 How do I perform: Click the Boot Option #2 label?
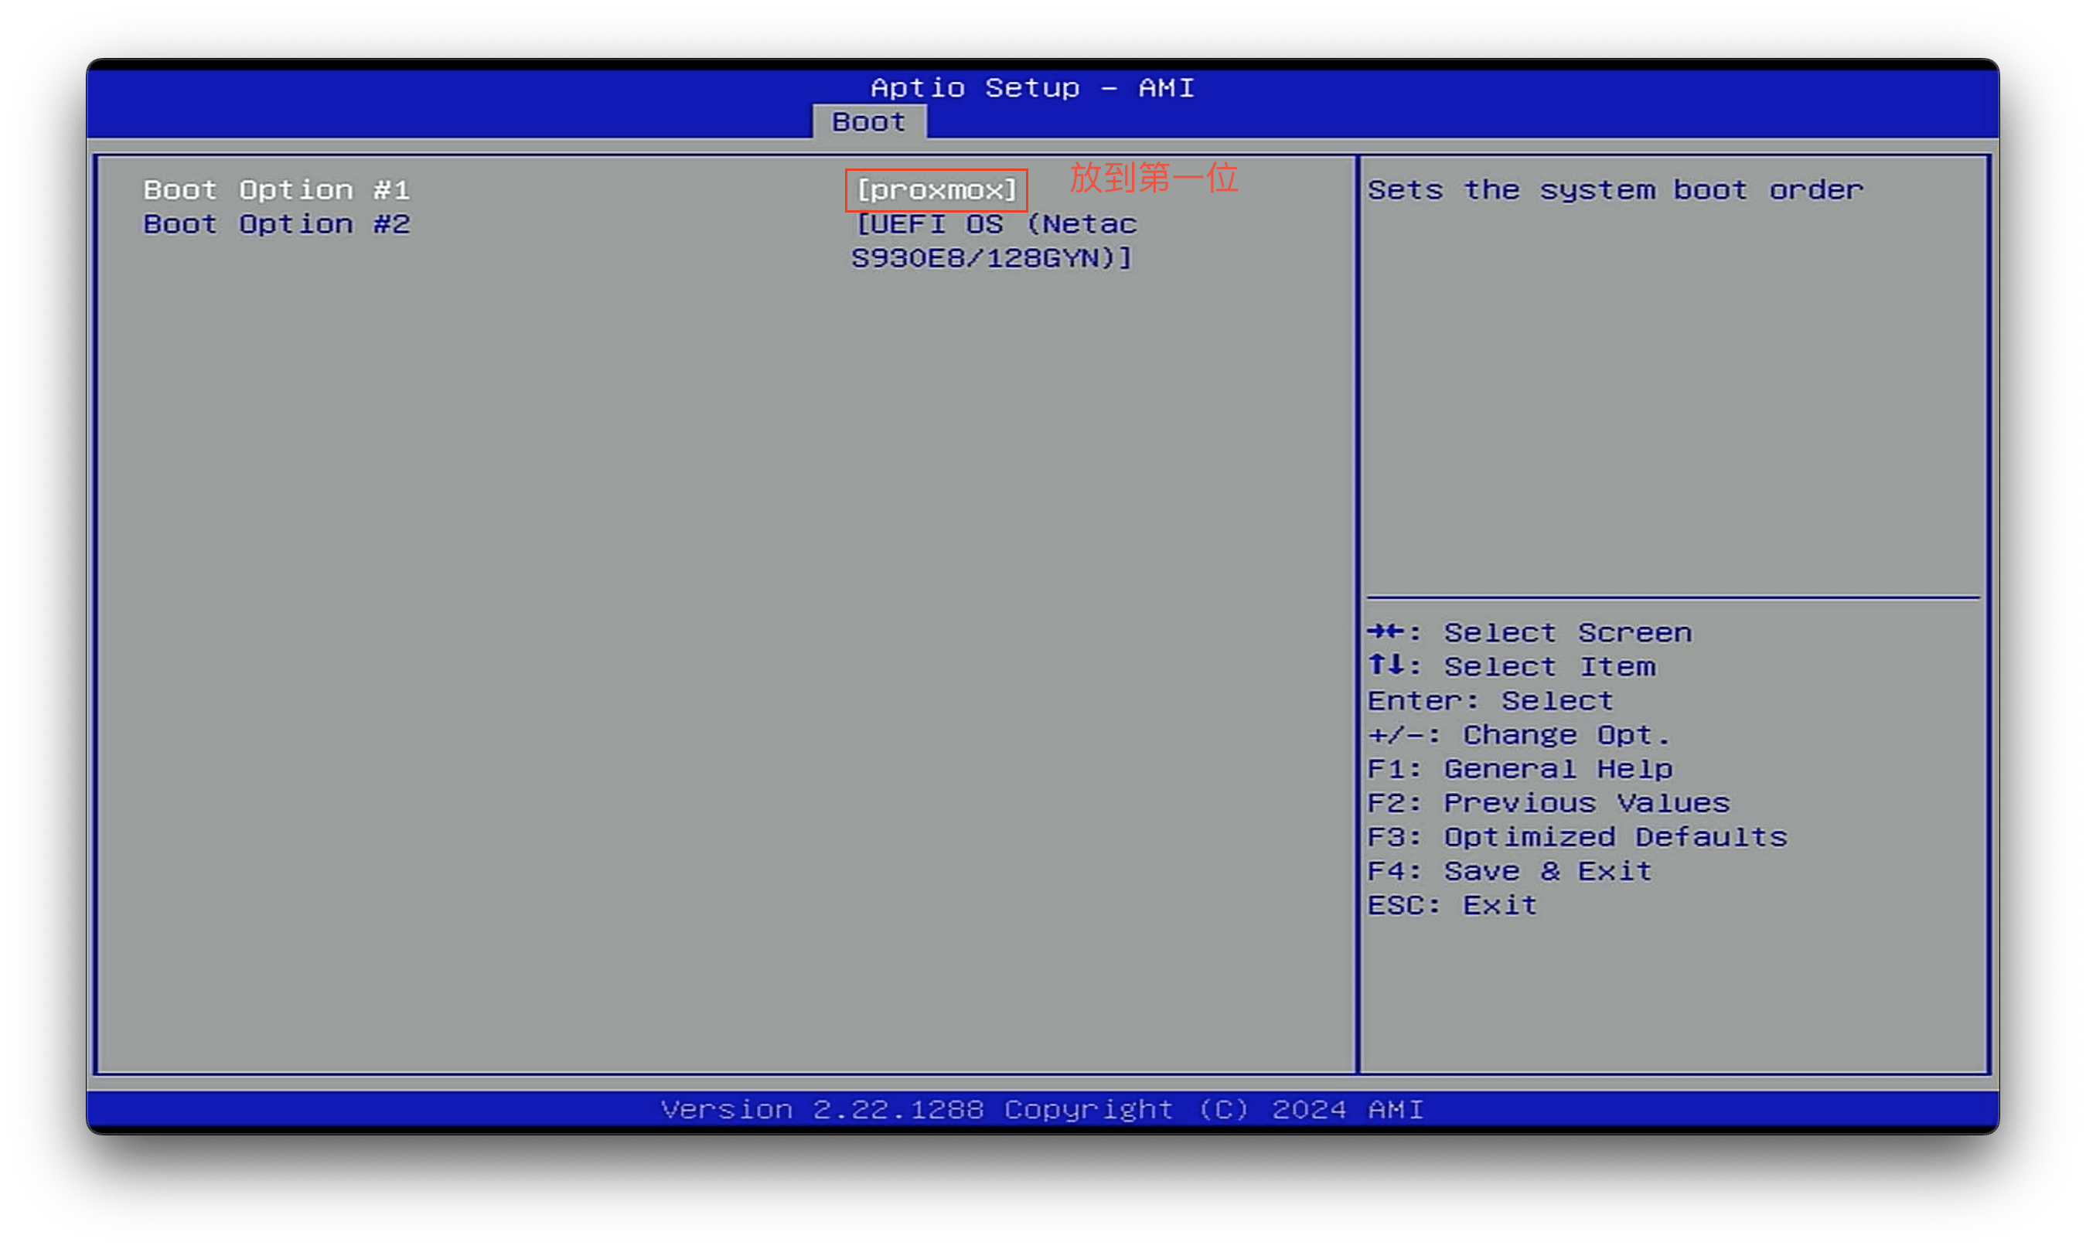(x=276, y=225)
